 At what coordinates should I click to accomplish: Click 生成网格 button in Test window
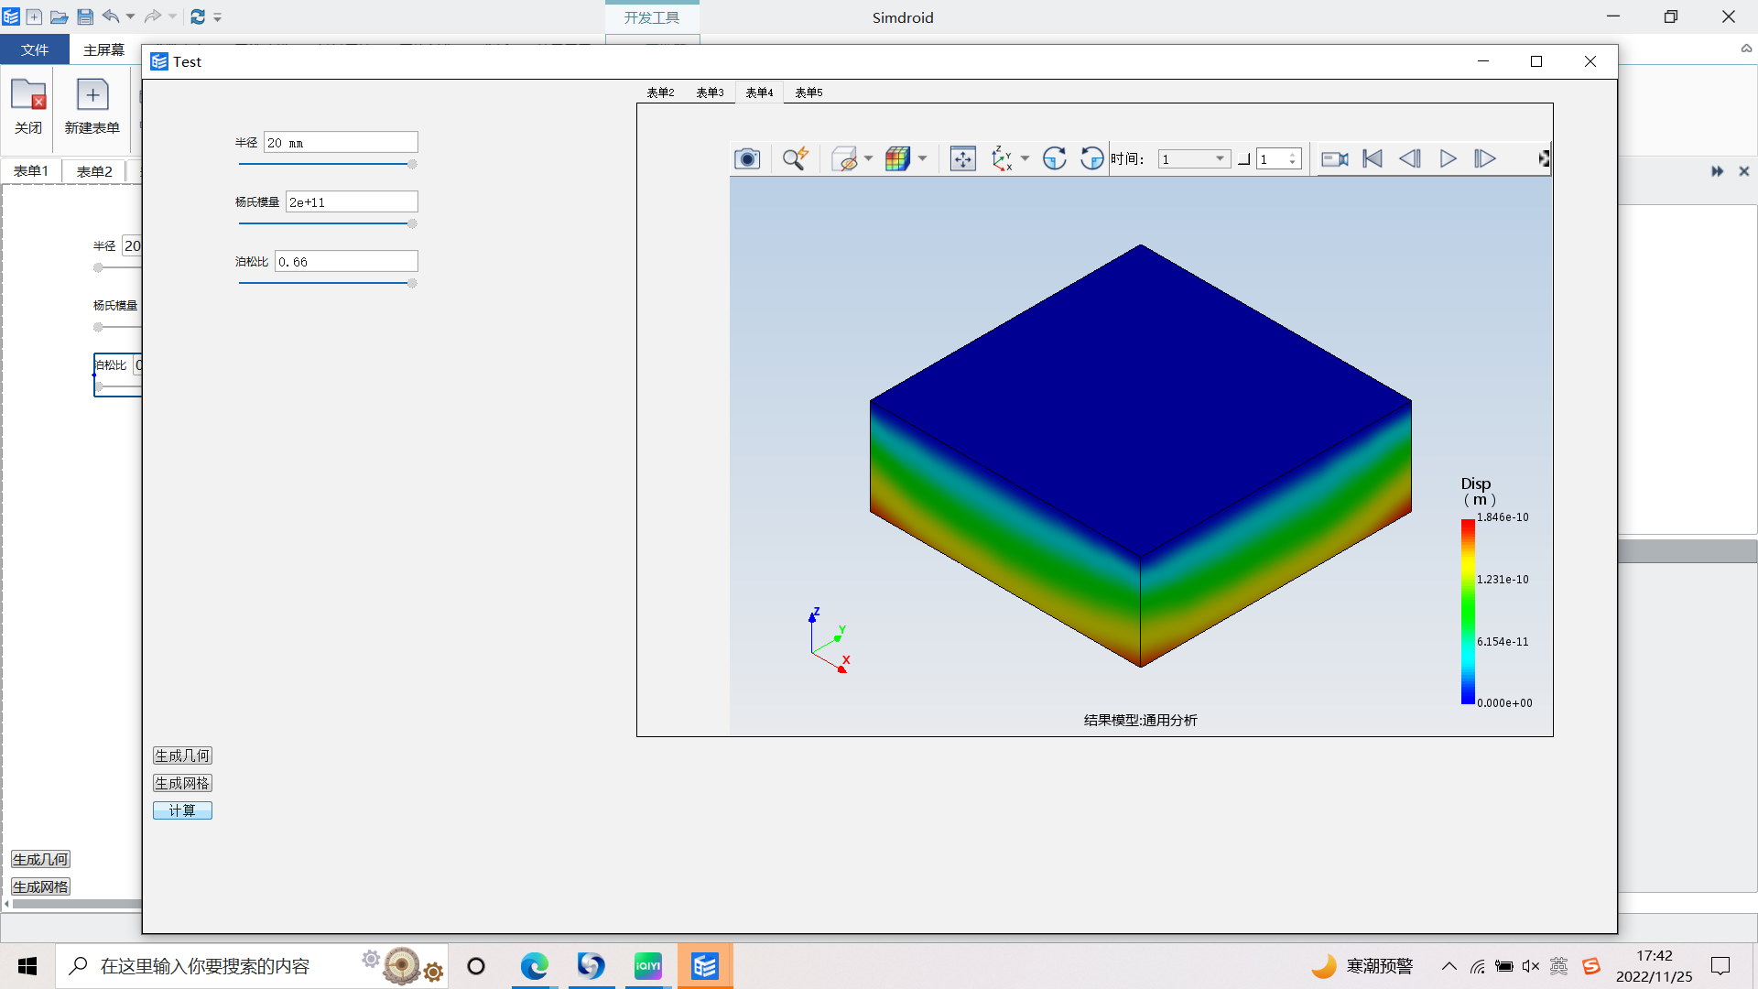[x=182, y=784]
